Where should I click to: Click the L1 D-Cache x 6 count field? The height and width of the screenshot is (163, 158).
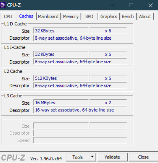click(x=108, y=31)
